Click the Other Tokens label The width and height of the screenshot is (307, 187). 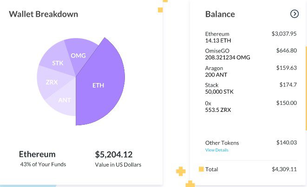[x=222, y=143]
